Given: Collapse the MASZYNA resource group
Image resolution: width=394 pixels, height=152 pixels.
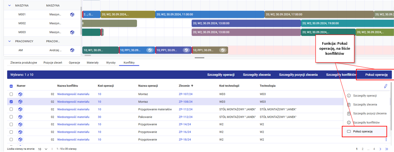Looking at the screenshot, I should point(9,6).
